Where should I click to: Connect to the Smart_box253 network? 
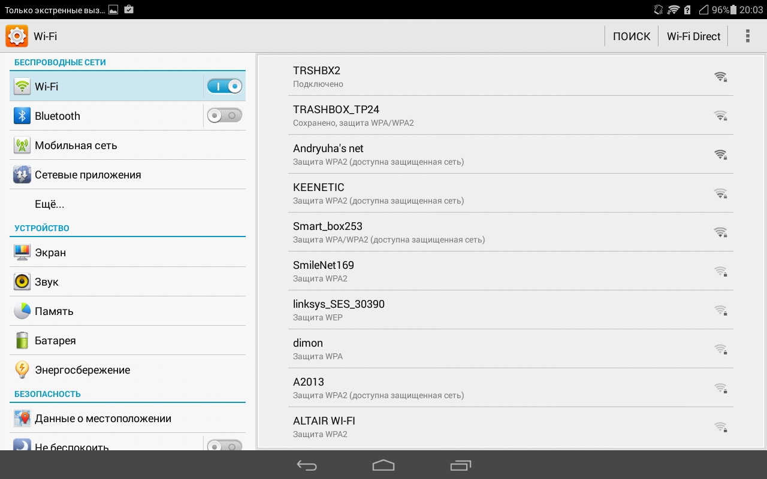pos(511,232)
